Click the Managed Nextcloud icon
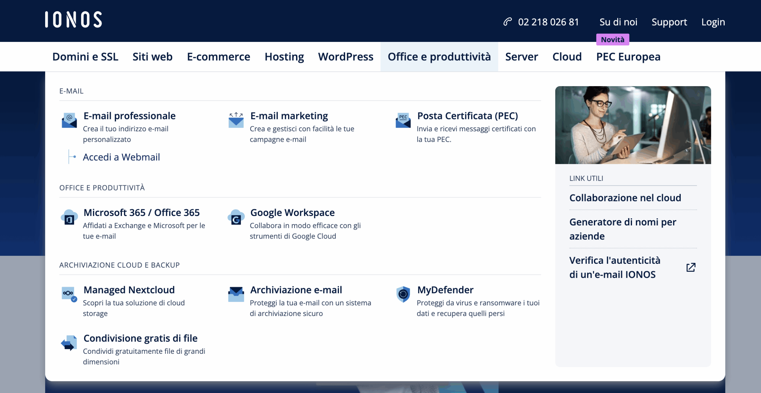Viewport: 761px width, 393px height. [x=69, y=294]
